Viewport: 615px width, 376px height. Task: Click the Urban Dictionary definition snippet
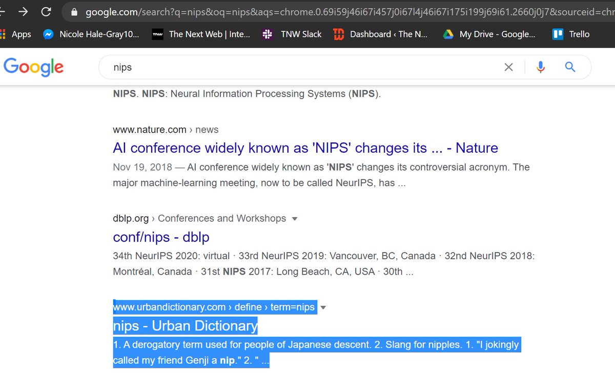[x=316, y=352]
